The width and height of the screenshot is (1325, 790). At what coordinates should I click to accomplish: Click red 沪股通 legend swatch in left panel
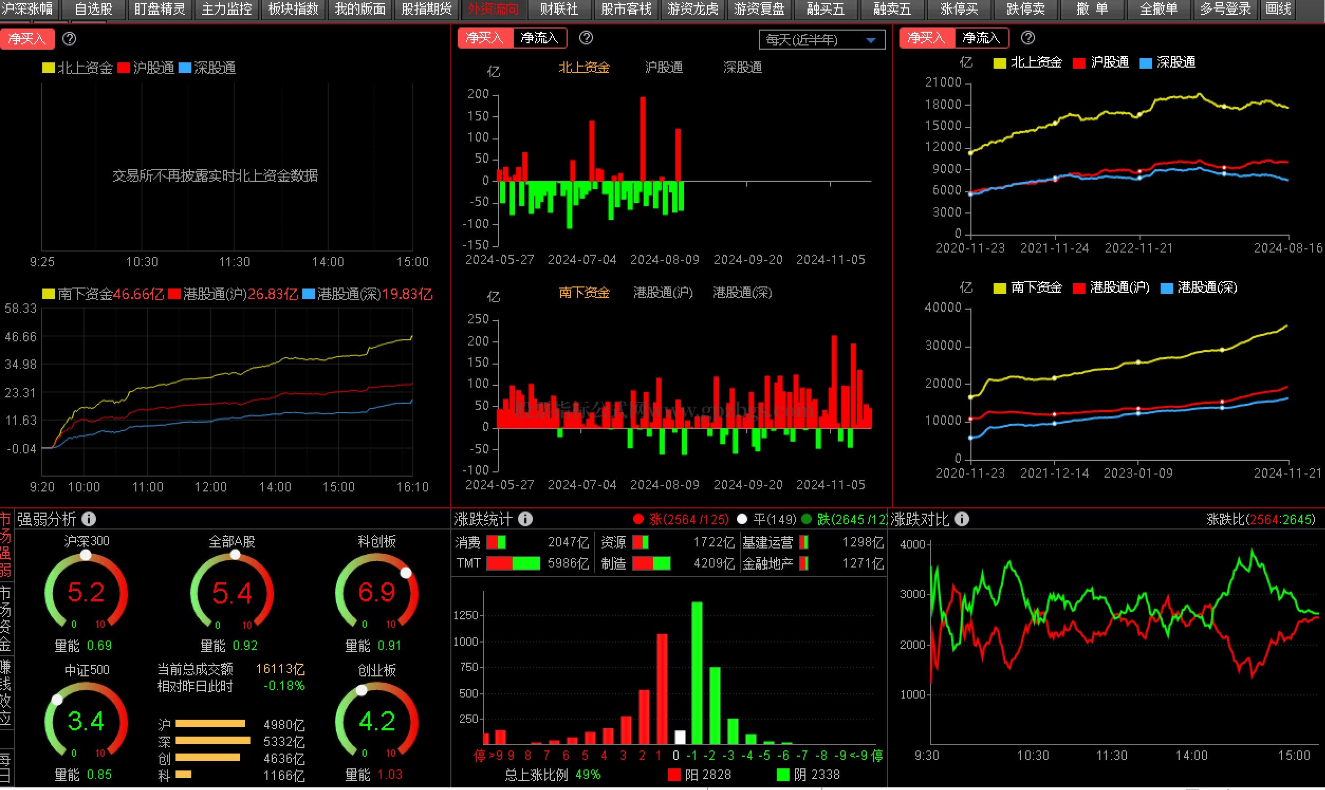[124, 68]
